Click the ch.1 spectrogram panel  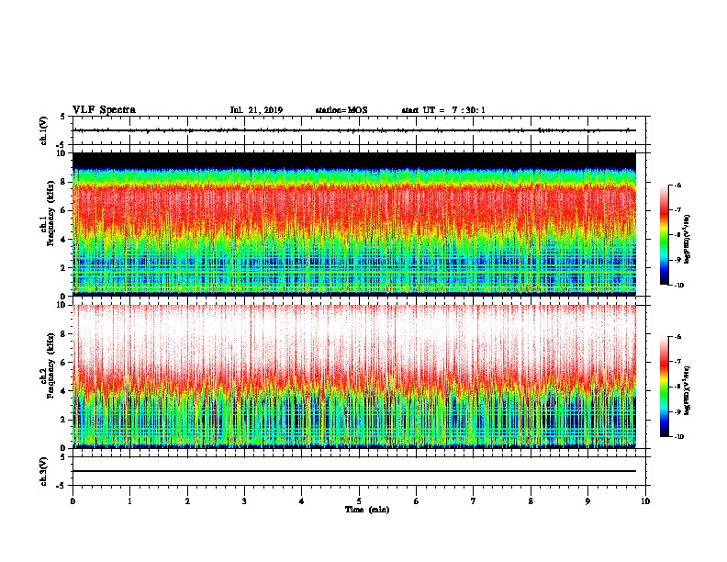[x=354, y=224]
